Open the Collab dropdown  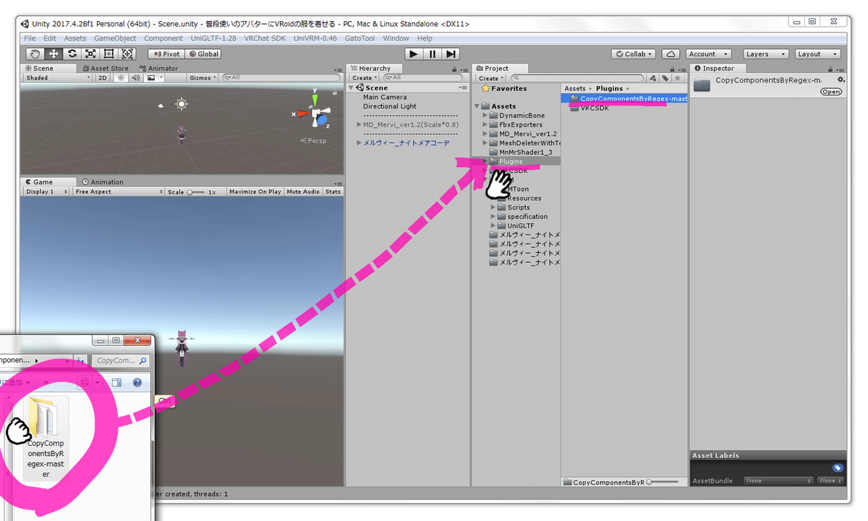tap(634, 53)
